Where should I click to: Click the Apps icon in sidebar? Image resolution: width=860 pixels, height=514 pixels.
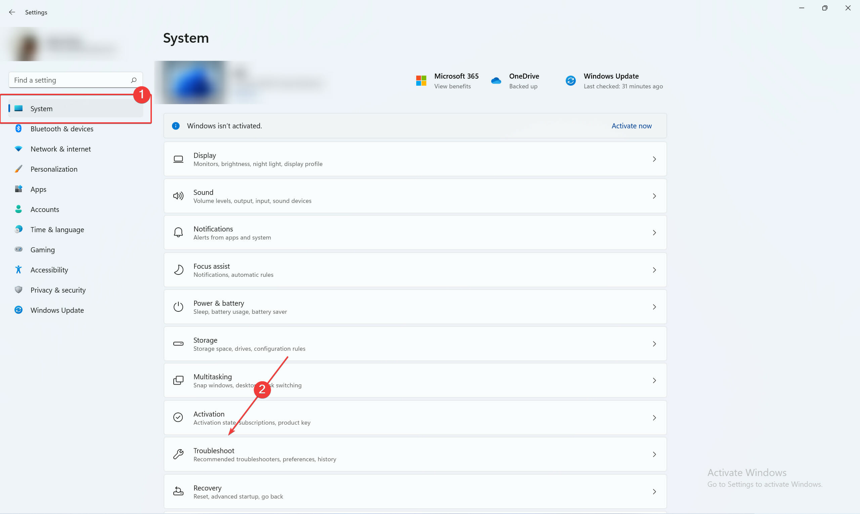19,189
